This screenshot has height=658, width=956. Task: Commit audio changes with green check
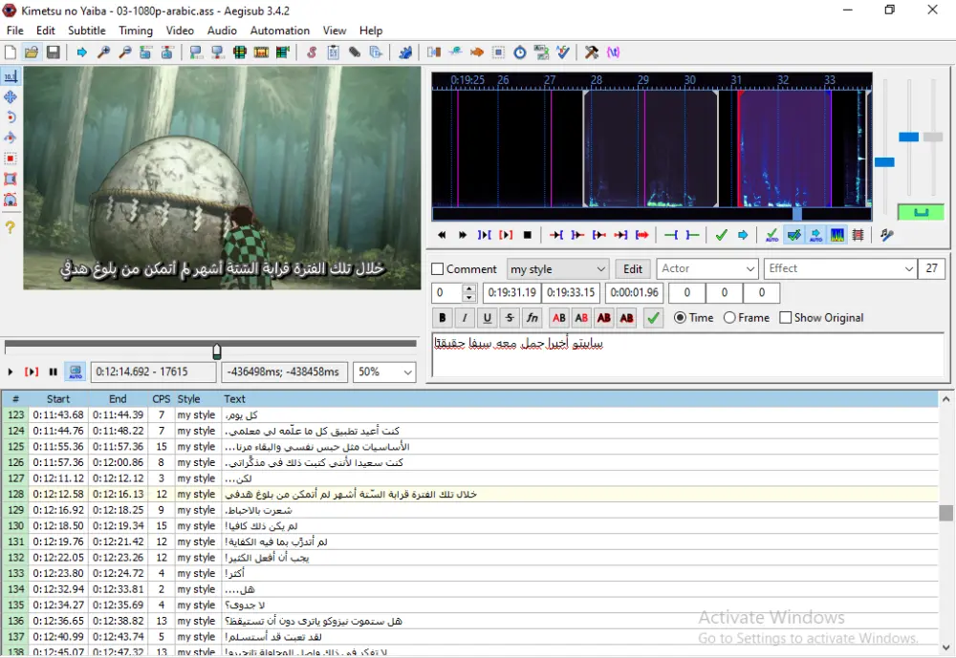pyautogui.click(x=721, y=235)
